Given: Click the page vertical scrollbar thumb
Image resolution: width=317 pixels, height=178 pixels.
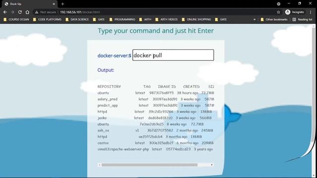Looking at the screenshot, I should [314, 85].
